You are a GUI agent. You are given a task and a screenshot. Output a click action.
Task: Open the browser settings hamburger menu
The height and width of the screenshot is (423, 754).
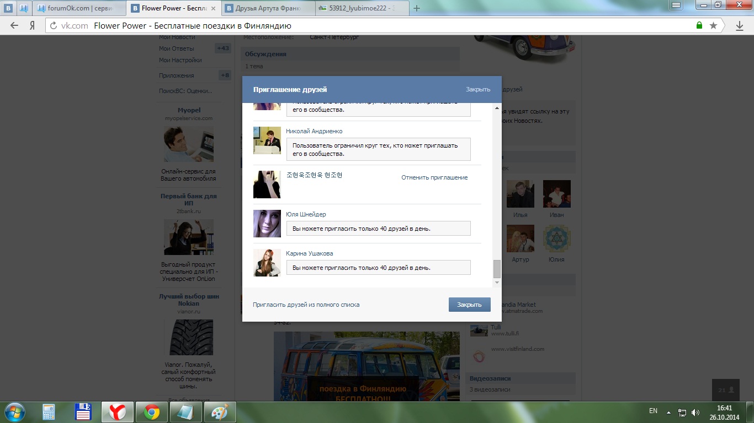coord(676,4)
